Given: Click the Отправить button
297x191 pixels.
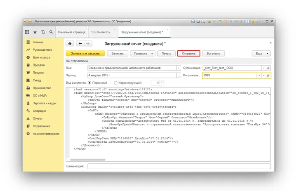Looking at the screenshot, I should tap(189, 54).
